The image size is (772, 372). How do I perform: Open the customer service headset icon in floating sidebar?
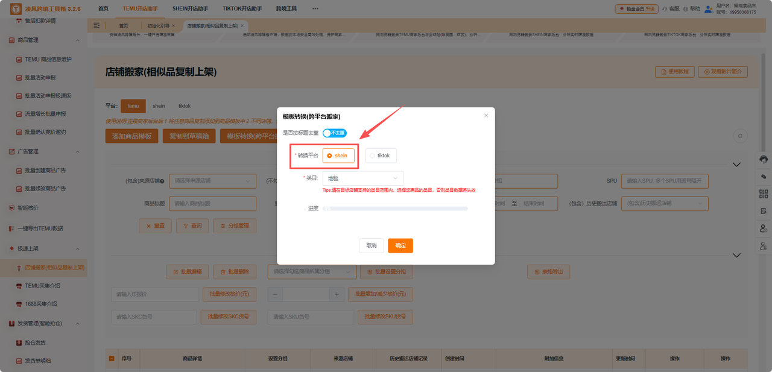764,160
